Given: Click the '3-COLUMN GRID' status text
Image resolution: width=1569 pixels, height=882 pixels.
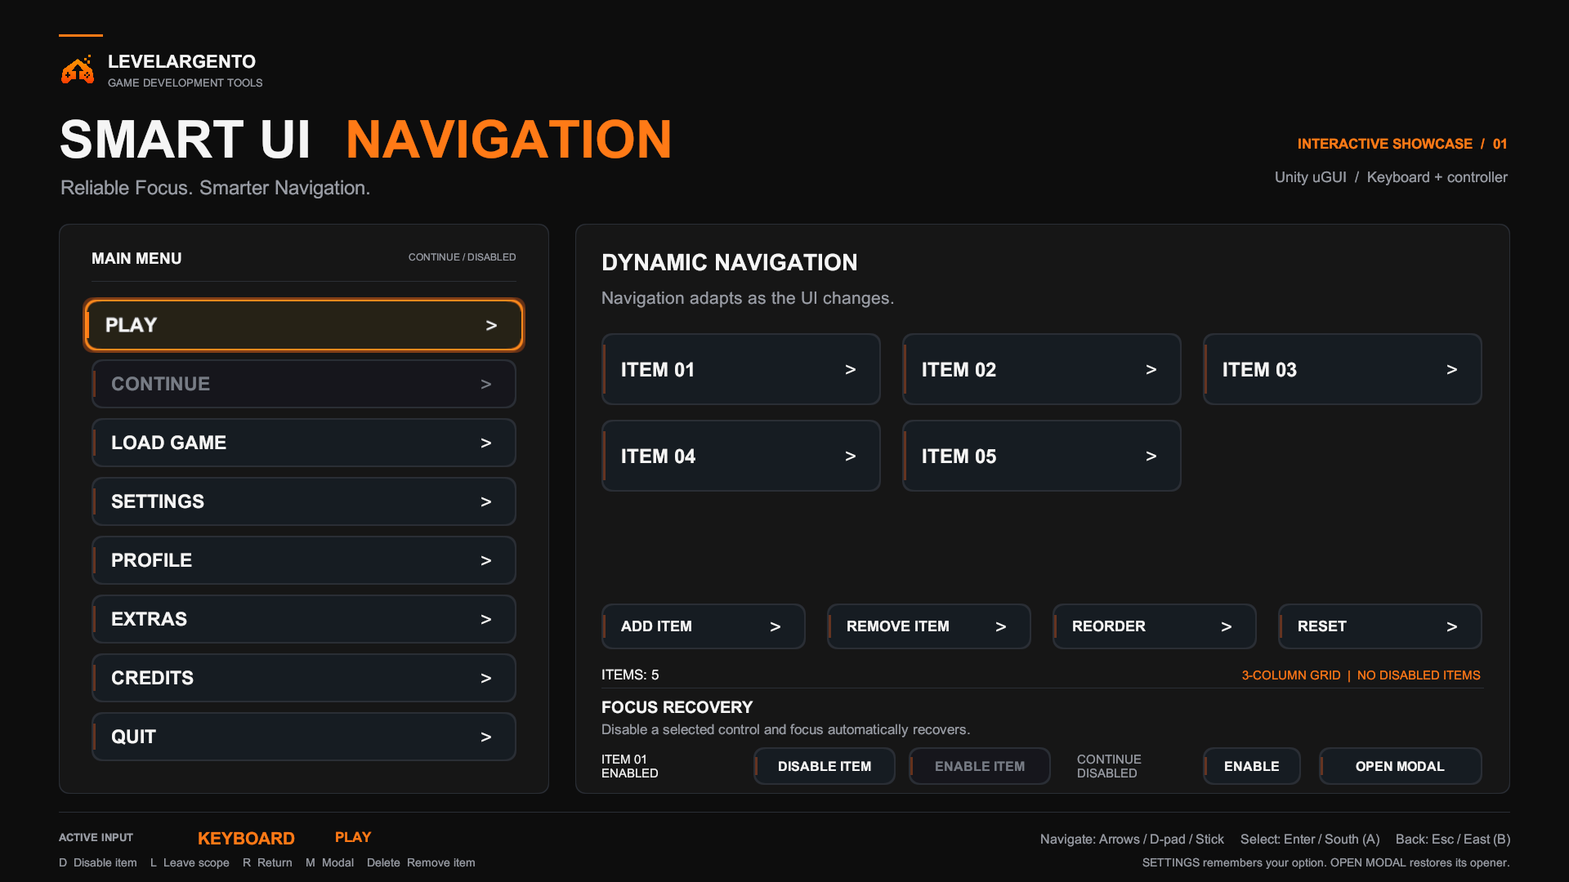Looking at the screenshot, I should pyautogui.click(x=1291, y=675).
